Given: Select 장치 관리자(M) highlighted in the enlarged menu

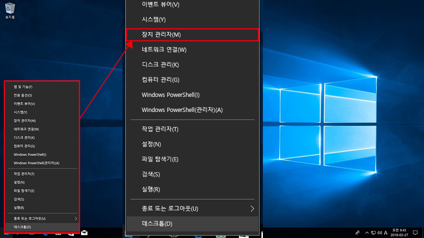Looking at the screenshot, I should (x=192, y=34).
